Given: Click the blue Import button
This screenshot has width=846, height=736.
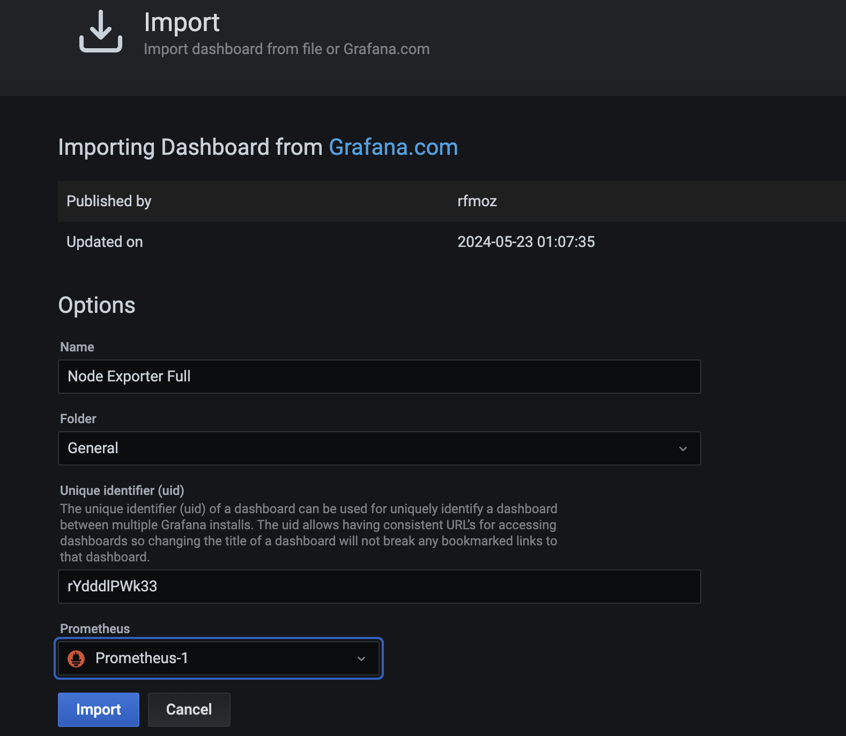Looking at the screenshot, I should click(x=99, y=710).
